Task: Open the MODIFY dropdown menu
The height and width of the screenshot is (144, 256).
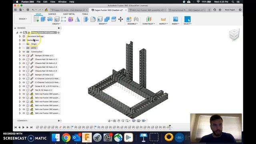Action: pyautogui.click(x=103, y=24)
